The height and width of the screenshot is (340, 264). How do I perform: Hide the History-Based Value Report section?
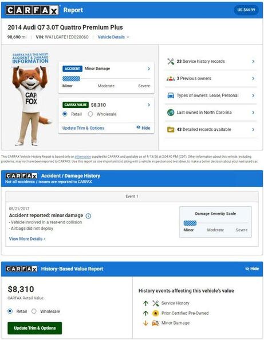[253, 269]
